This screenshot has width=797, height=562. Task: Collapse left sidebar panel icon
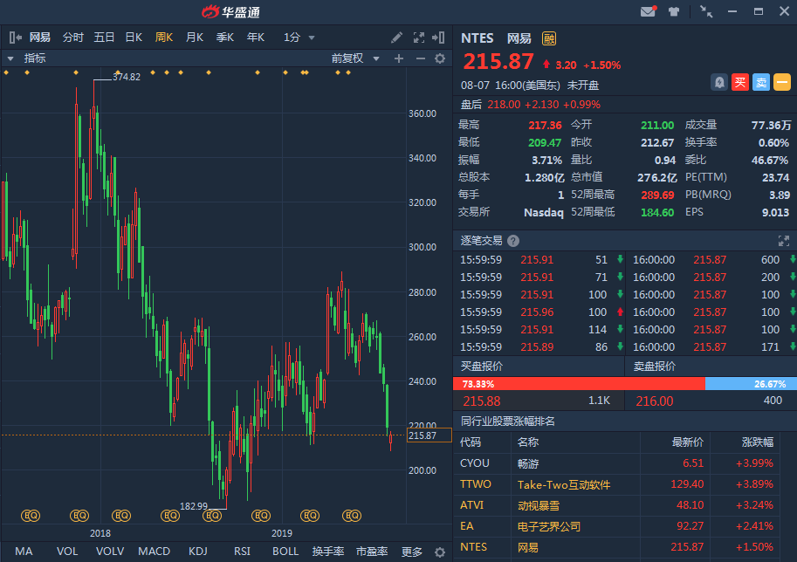click(15, 38)
